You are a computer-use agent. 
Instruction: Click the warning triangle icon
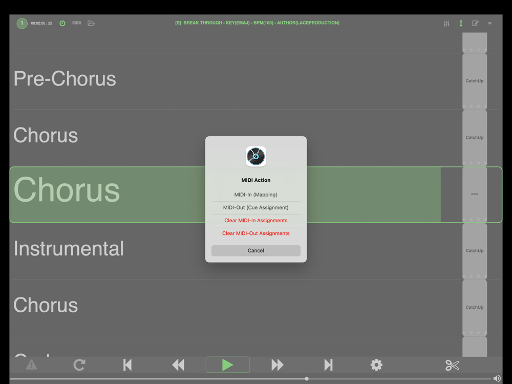pos(31,365)
